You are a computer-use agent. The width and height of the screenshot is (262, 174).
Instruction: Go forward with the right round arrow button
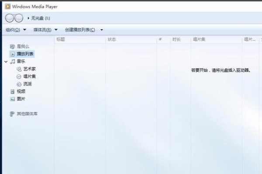click(19, 18)
